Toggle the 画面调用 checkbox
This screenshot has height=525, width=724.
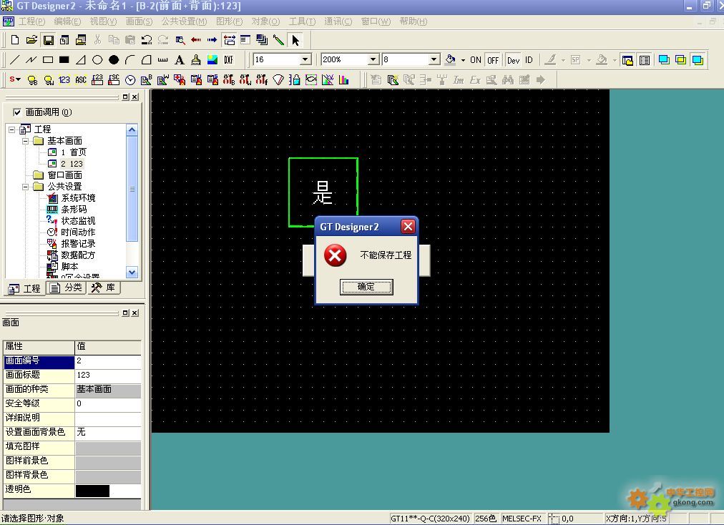click(17, 112)
